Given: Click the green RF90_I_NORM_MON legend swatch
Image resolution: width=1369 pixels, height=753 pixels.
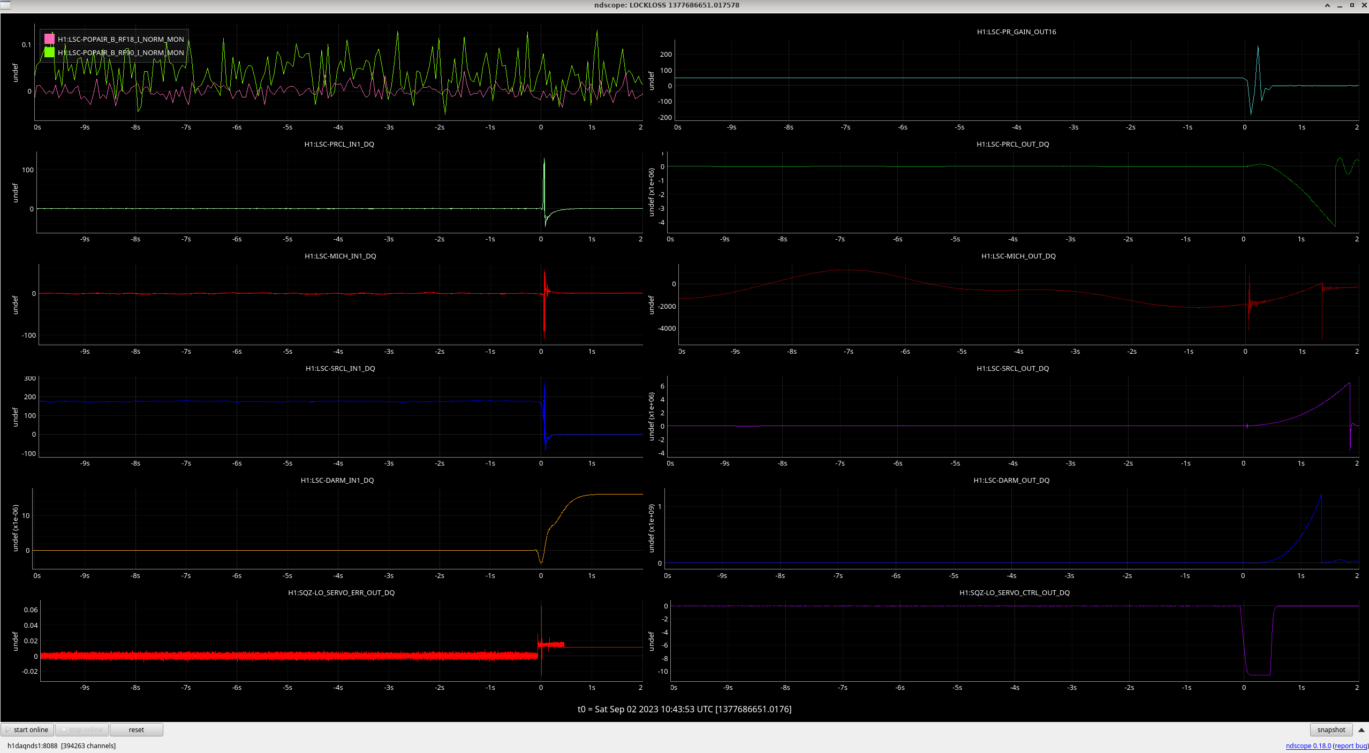Looking at the screenshot, I should [49, 52].
